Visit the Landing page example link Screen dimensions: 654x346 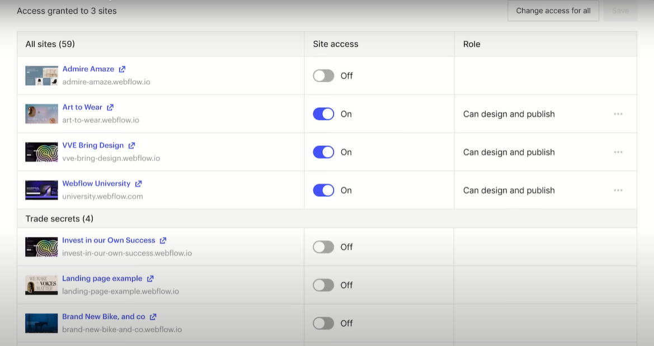[x=102, y=278]
